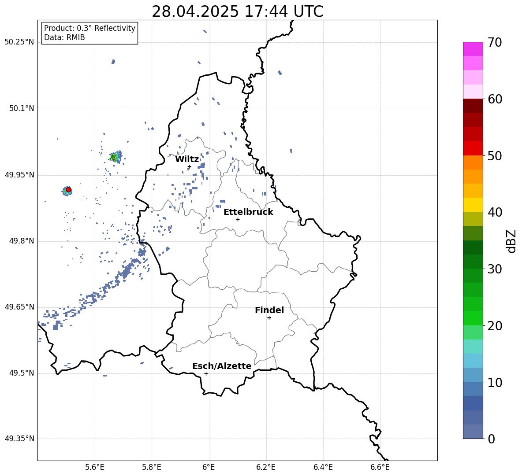Click the 6.2°E longitude label
This screenshot has width=522, height=476.
click(x=266, y=467)
